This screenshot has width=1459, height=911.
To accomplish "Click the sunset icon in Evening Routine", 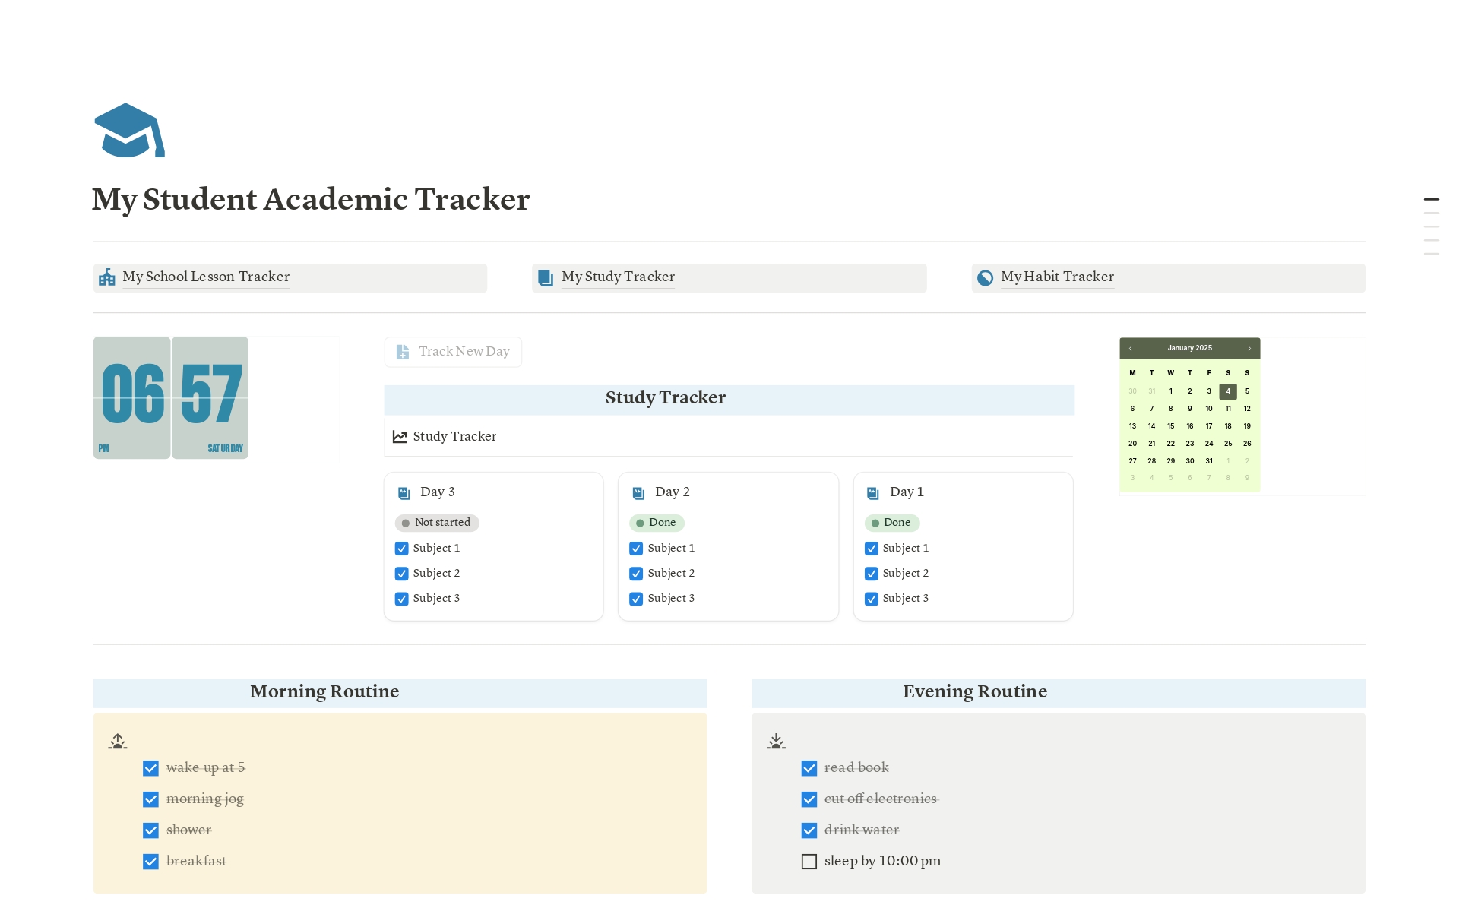I will tap(776, 741).
